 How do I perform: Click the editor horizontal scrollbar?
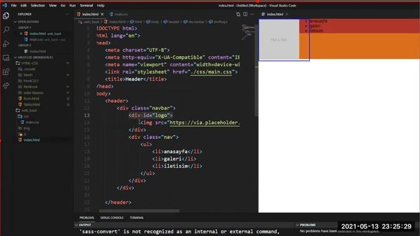point(139,211)
